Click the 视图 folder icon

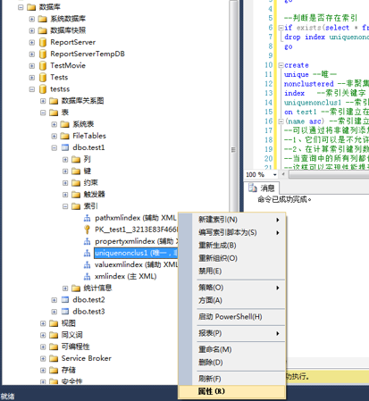54,323
